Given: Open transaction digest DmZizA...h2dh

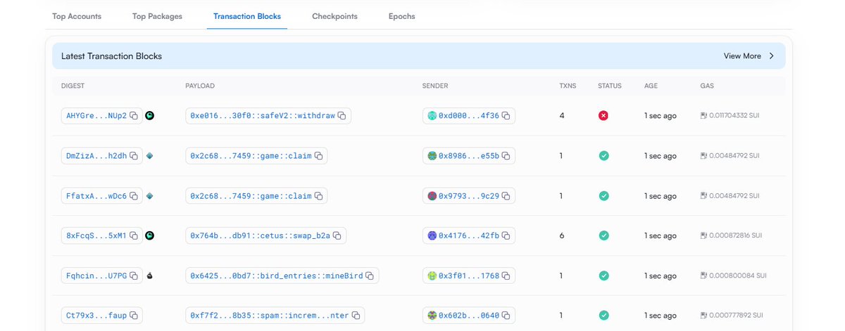Looking at the screenshot, I should [96, 155].
